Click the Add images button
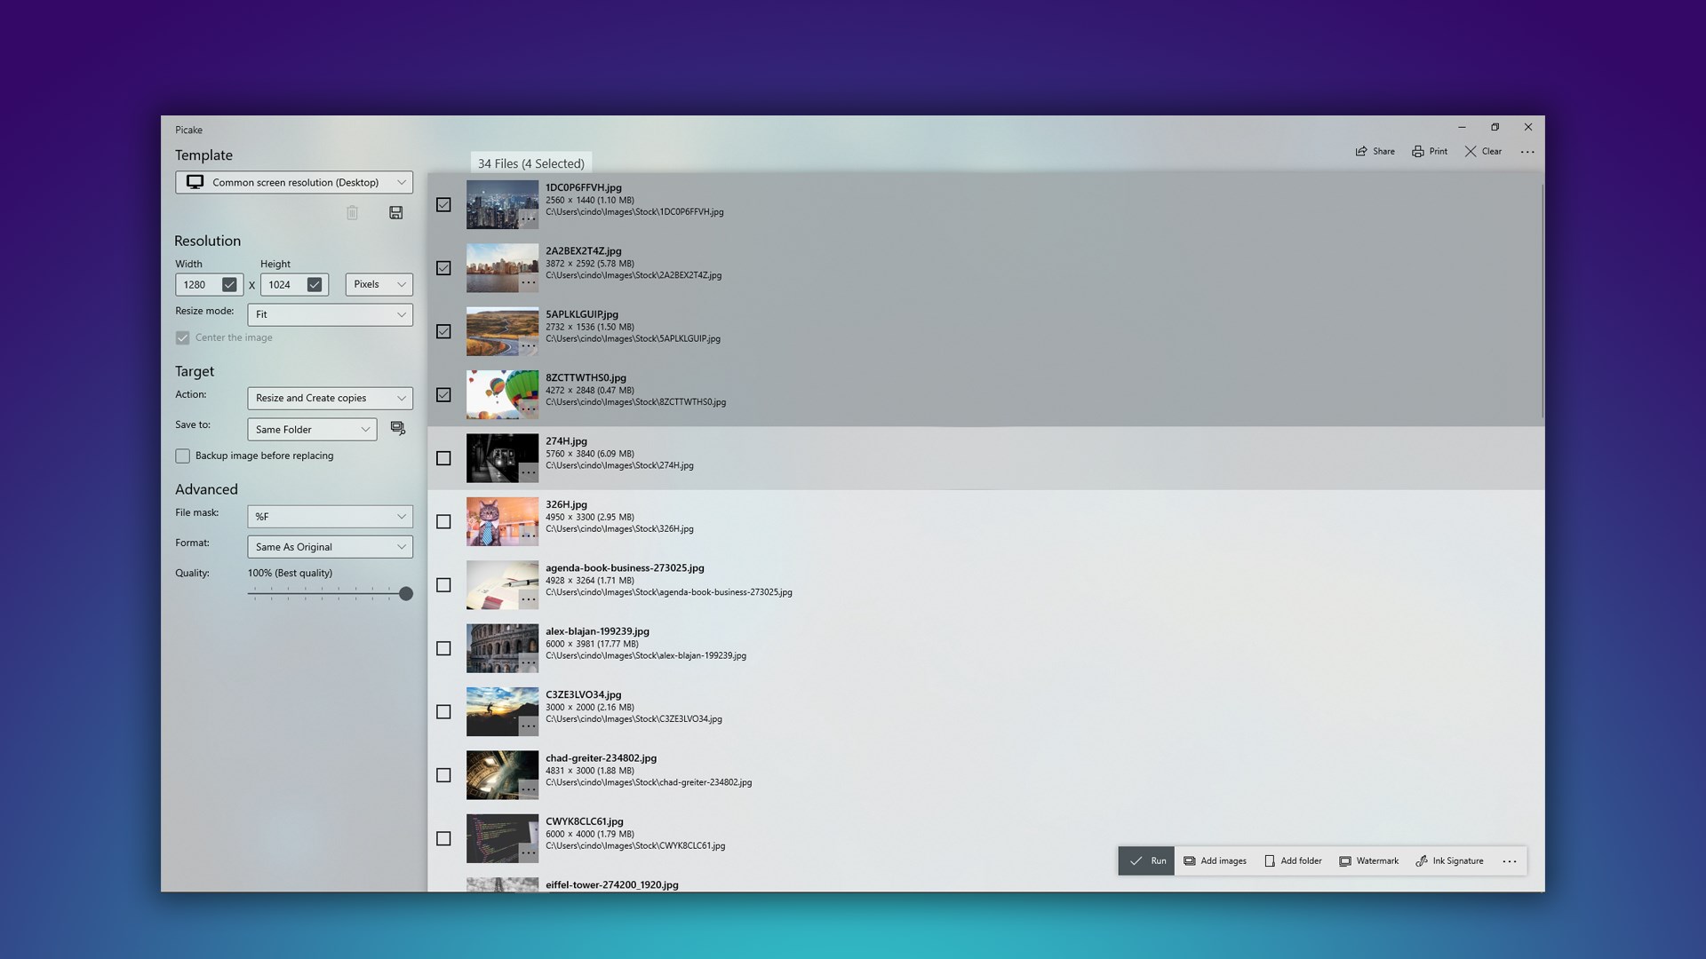 1215,861
